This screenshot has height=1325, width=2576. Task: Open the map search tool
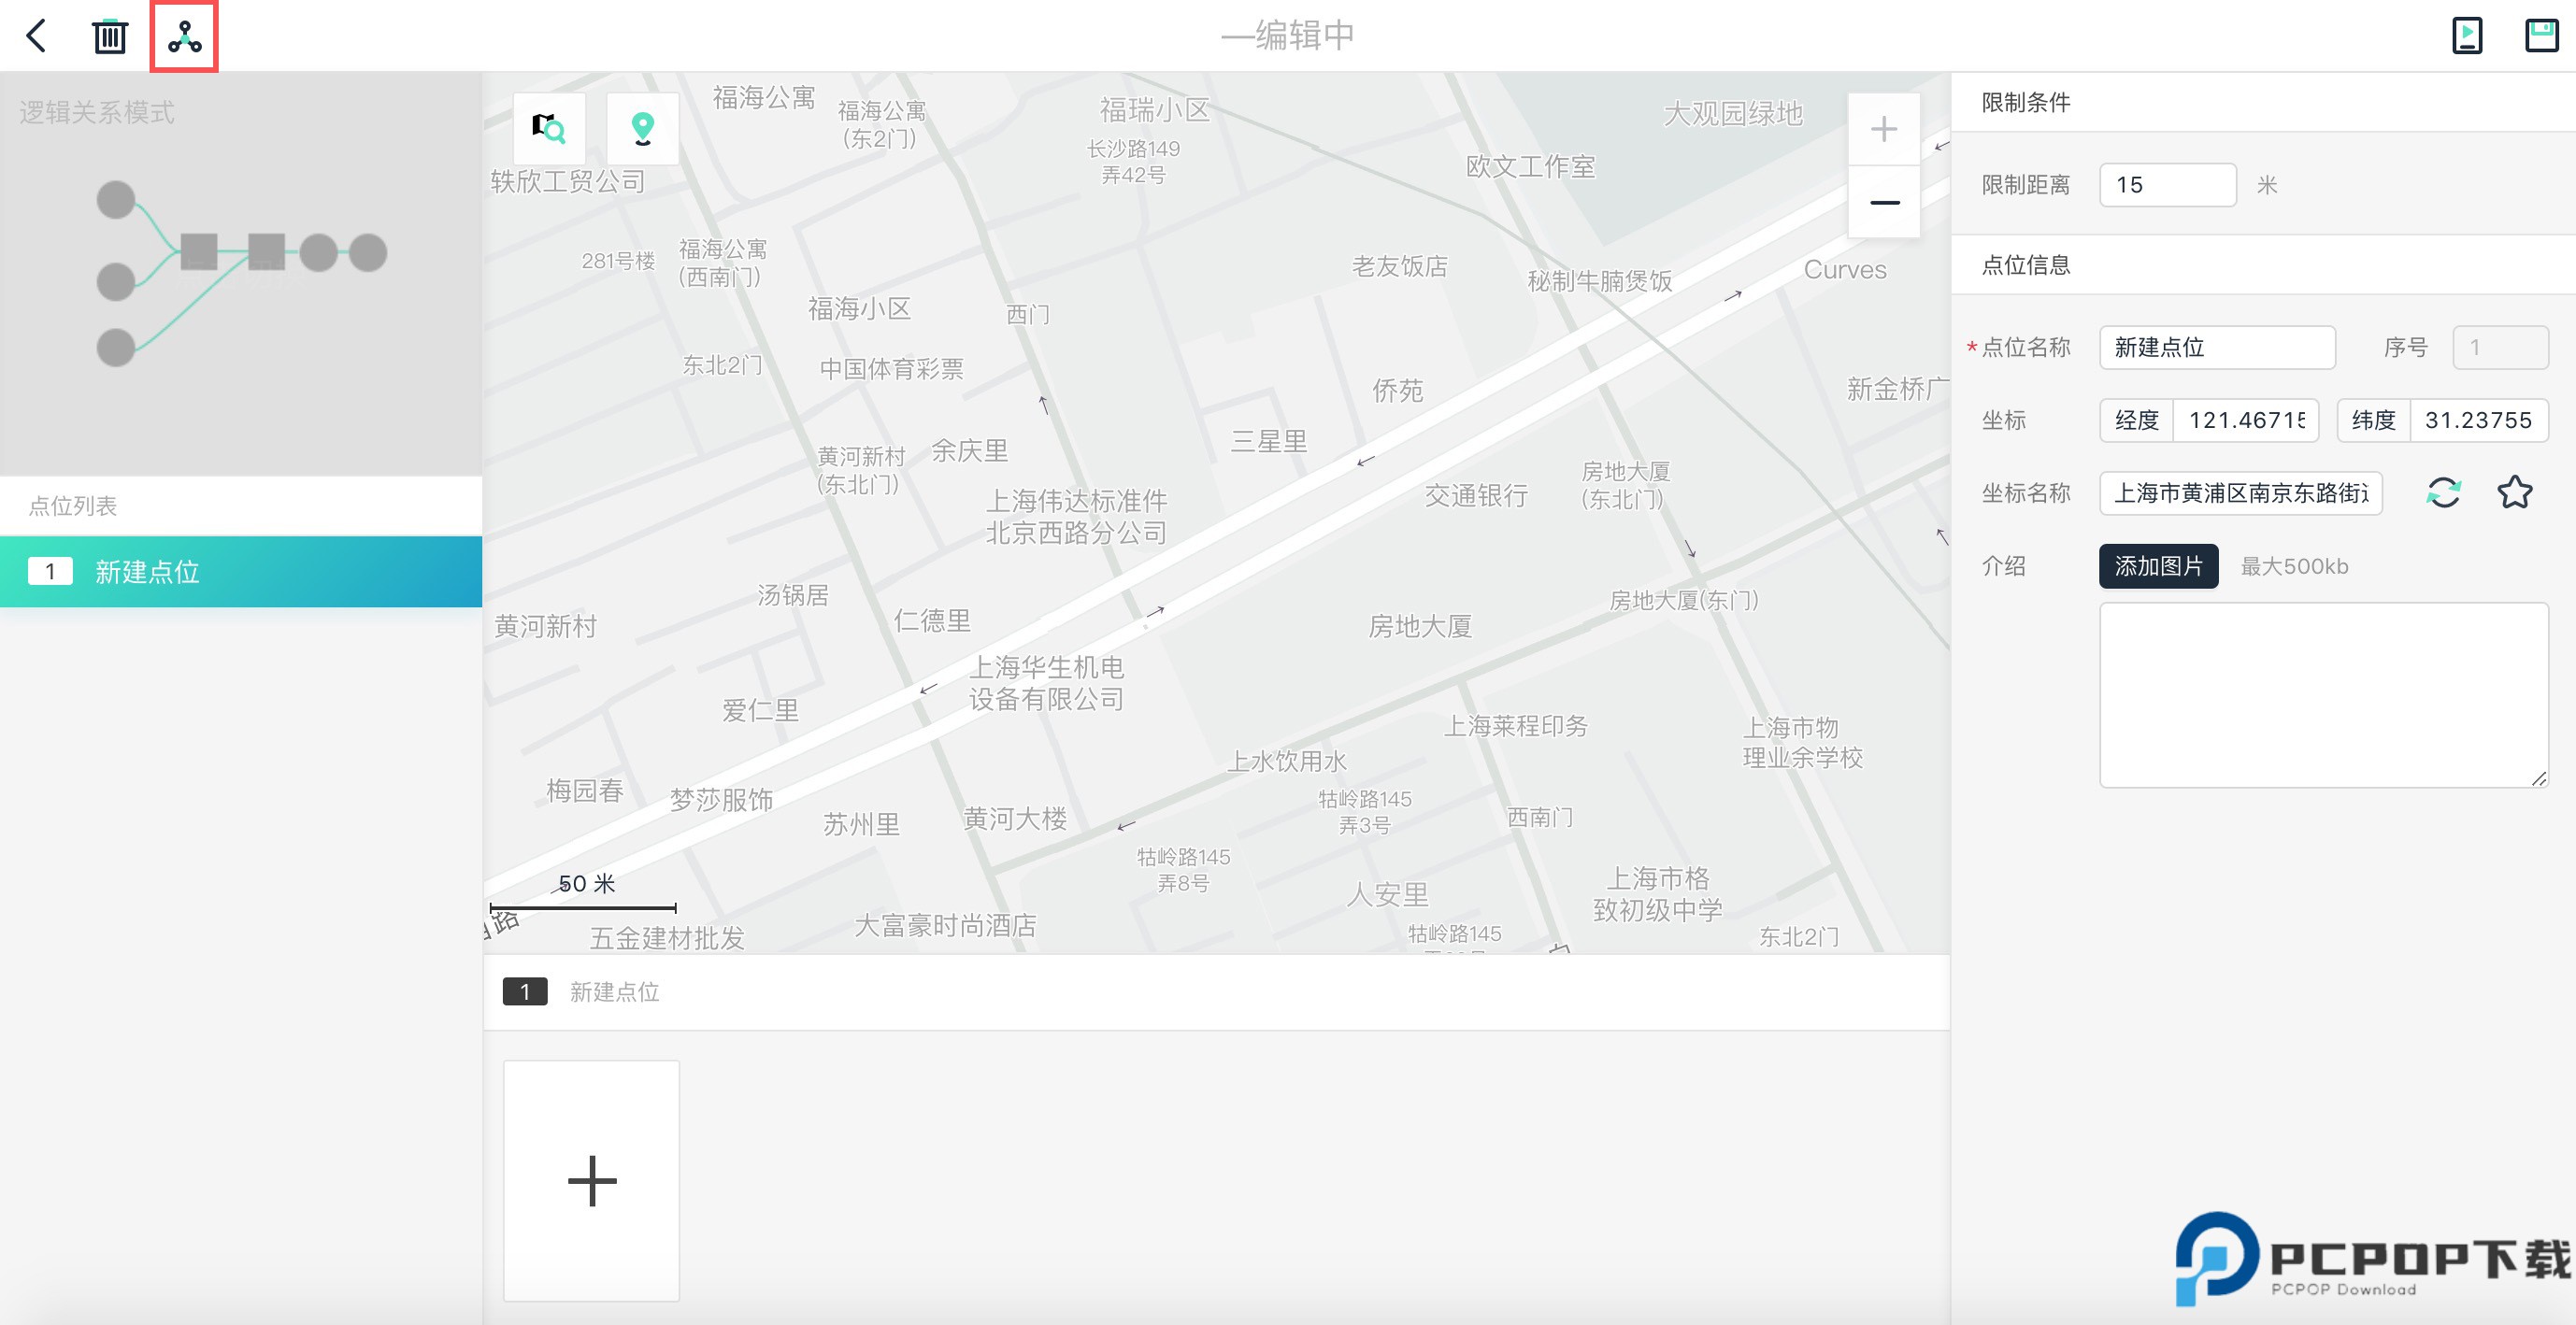click(548, 129)
